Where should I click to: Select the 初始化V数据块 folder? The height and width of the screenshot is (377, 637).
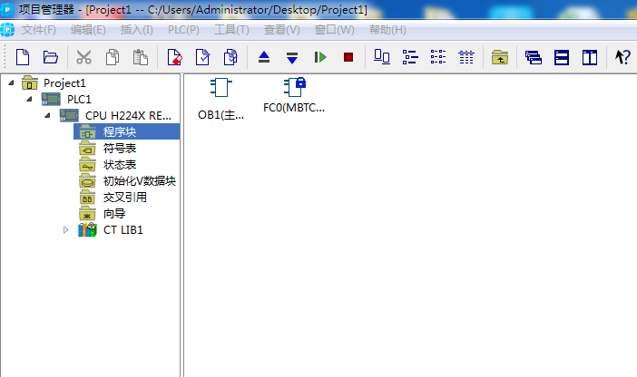(140, 181)
